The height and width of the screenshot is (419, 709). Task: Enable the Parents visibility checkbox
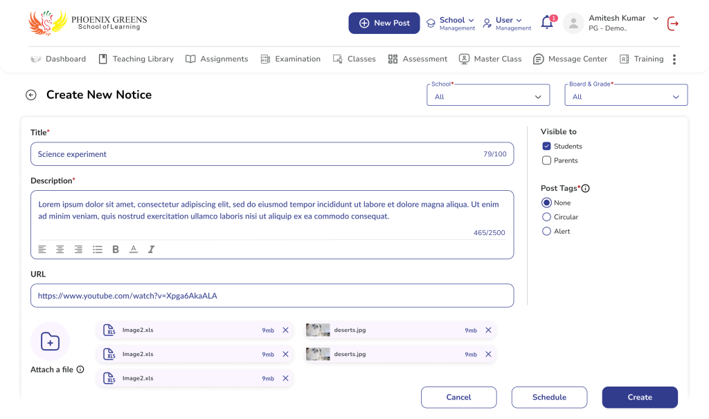[x=546, y=160]
